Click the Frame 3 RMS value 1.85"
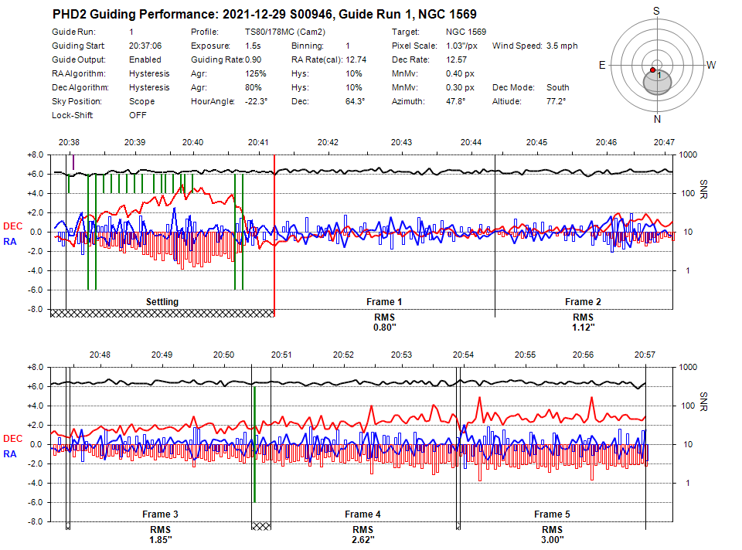The width and height of the screenshot is (742, 550). [161, 540]
